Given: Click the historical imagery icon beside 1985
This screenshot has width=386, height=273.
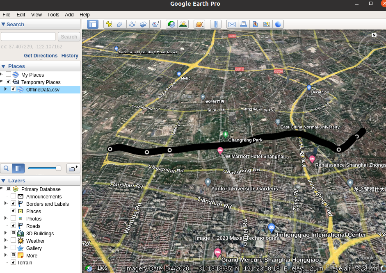Looking at the screenshot, I should tap(89, 268).
